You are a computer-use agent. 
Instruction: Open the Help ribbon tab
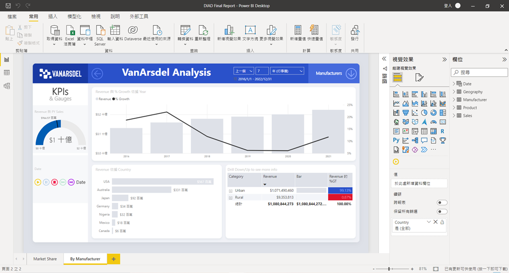click(115, 16)
